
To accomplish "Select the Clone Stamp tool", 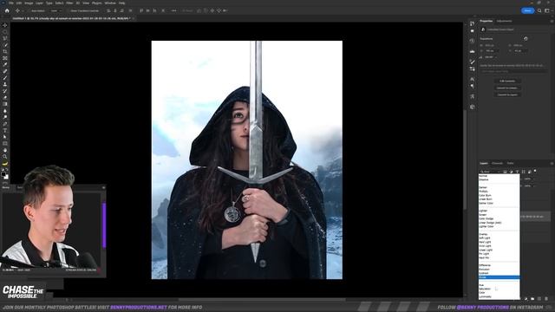I will tap(5, 84).
